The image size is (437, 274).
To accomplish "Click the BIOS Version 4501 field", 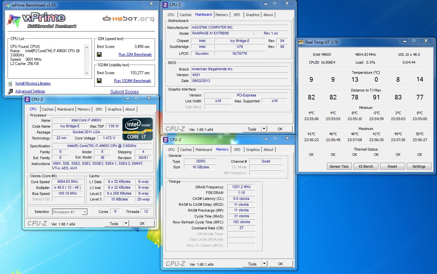I will point(239,75).
